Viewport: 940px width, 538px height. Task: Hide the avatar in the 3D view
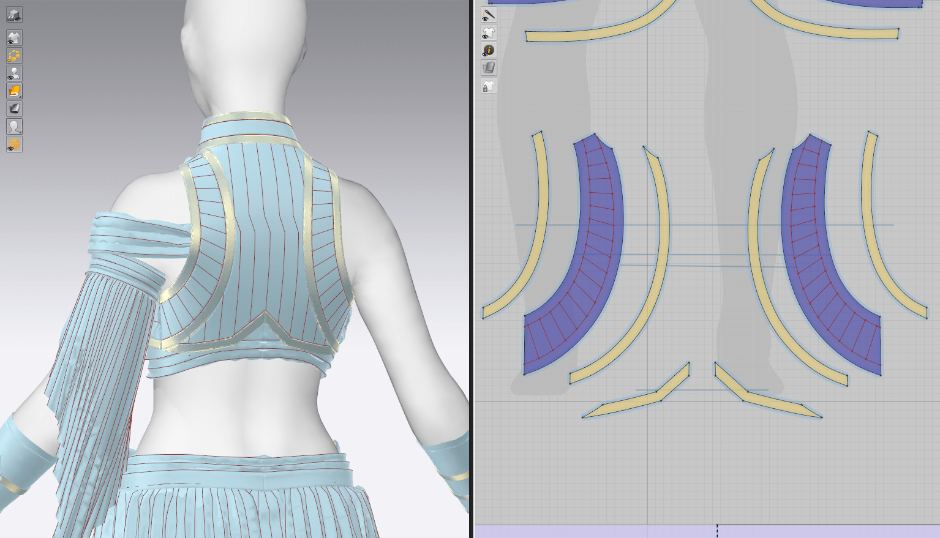tap(14, 73)
